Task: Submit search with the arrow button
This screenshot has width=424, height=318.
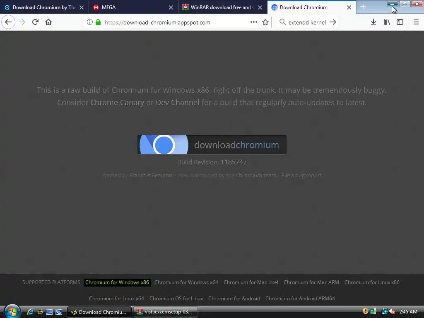Action: coord(333,22)
